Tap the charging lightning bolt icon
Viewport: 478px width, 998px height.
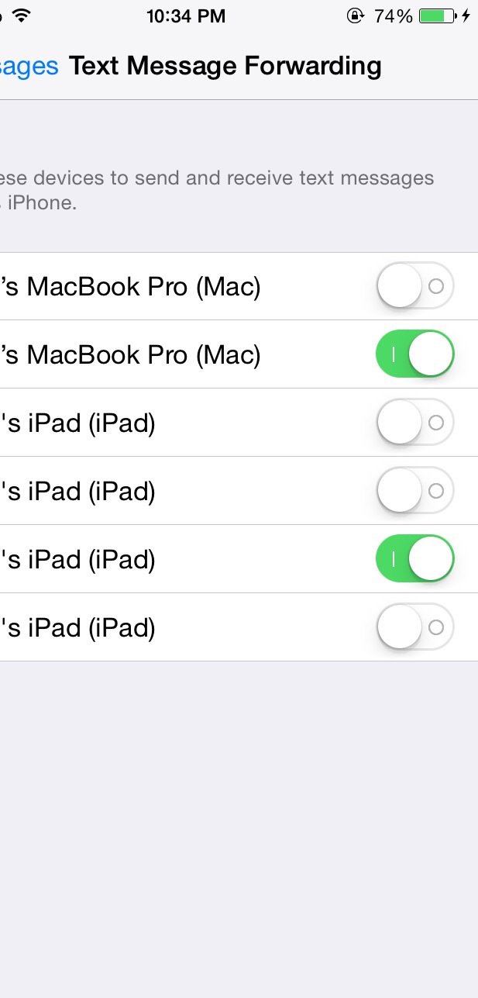[x=466, y=16]
